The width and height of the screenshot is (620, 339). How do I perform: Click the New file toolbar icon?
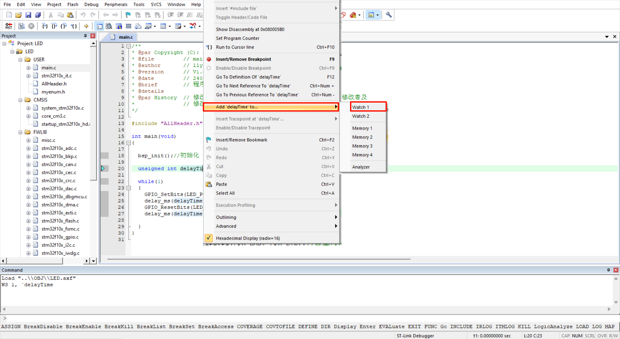tap(9, 15)
